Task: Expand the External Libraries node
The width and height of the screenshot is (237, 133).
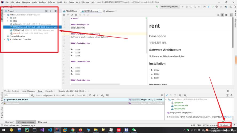Action: 5,36
